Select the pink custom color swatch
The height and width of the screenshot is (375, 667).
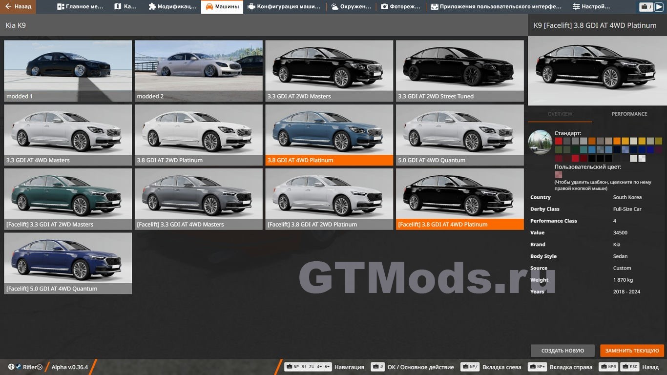pos(558,174)
